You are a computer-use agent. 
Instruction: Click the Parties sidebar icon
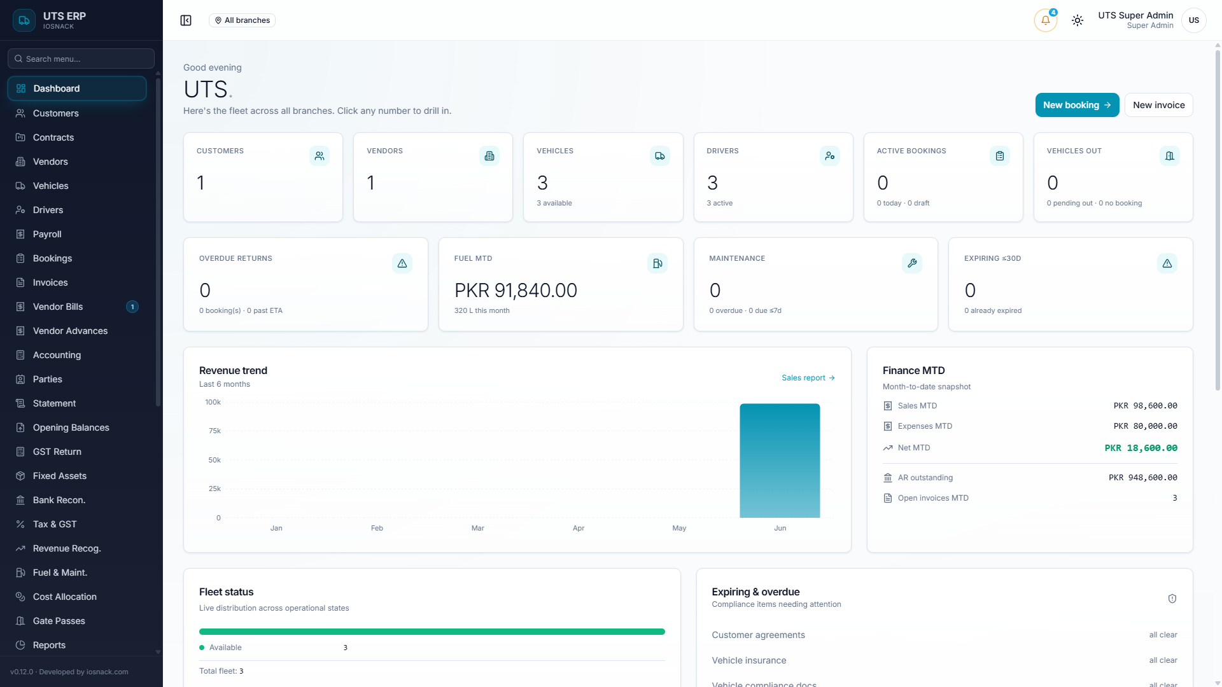[20, 379]
